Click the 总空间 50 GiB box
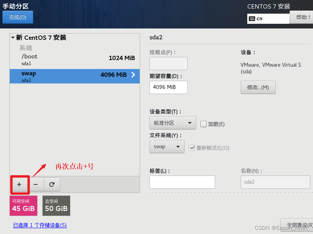This screenshot has width=313, height=234. 56,206
